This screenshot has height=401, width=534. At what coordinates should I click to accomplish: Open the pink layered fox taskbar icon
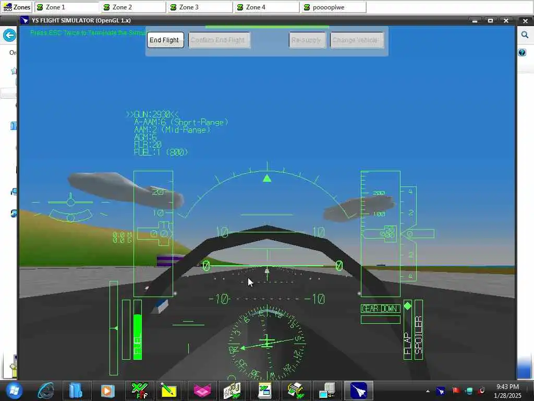tap(202, 391)
